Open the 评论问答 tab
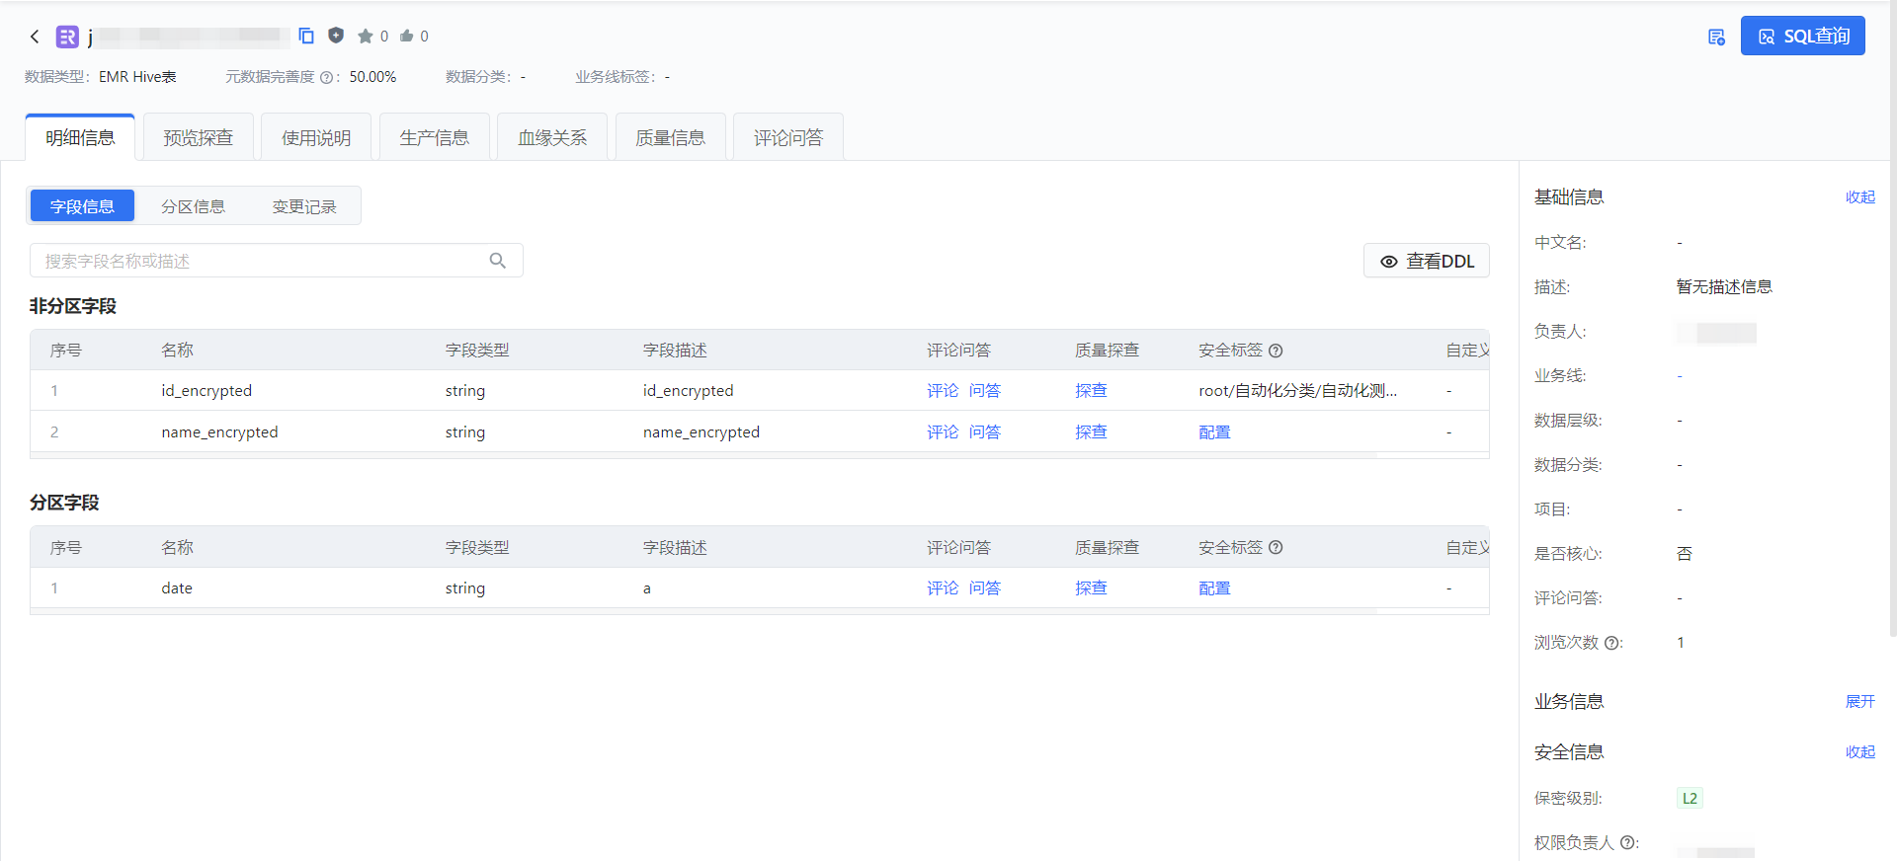The image size is (1897, 861). pos(788,137)
